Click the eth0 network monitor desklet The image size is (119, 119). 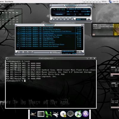115,87
